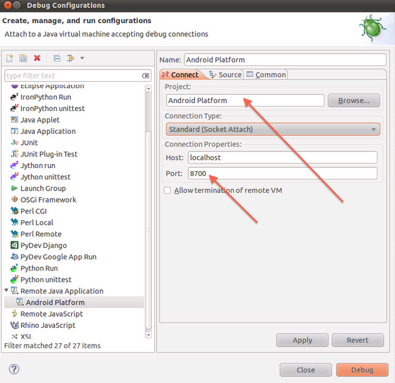This screenshot has height=383, width=395.
Task: Click the Launch Group icon
Action: click(14, 188)
